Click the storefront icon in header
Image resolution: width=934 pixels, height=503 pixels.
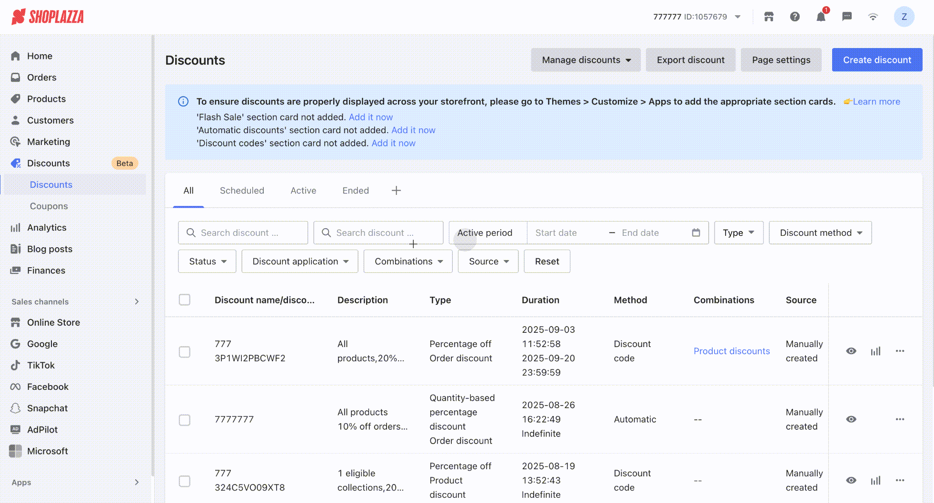pyautogui.click(x=769, y=17)
